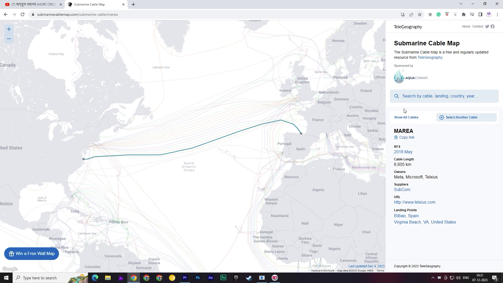Viewport: 503px width, 283px height.
Task: Launch Photoshop from the taskbar
Action: pos(198,277)
